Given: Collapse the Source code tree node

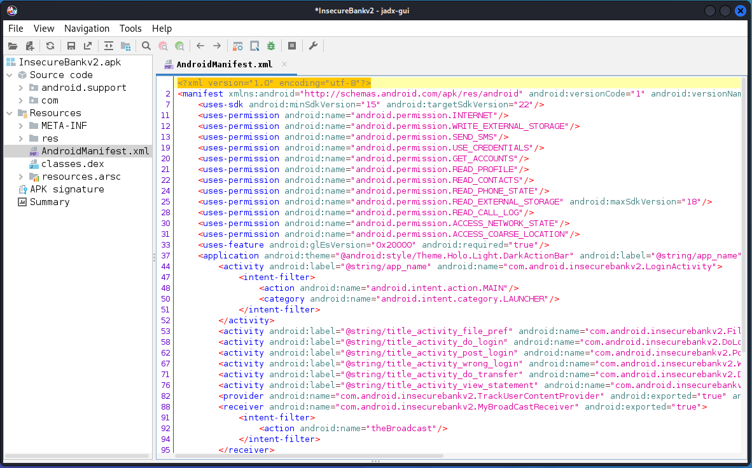Looking at the screenshot, I should tap(9, 75).
